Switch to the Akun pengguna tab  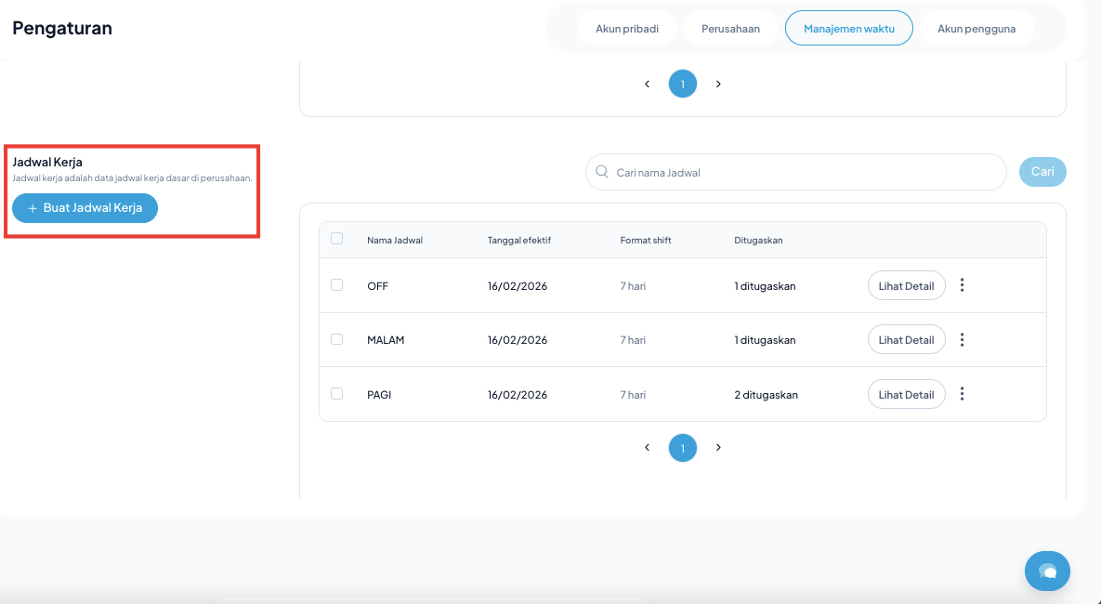(976, 28)
